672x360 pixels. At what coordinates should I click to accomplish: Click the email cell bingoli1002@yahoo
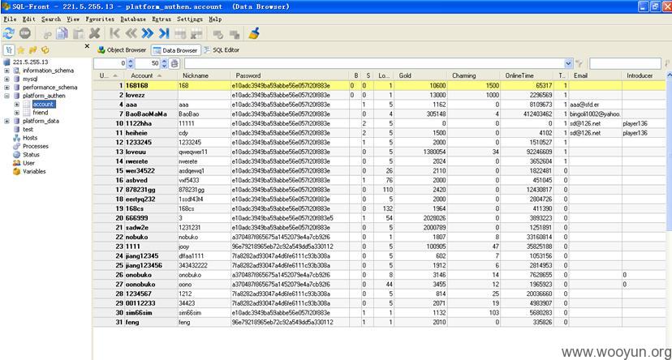(595, 114)
